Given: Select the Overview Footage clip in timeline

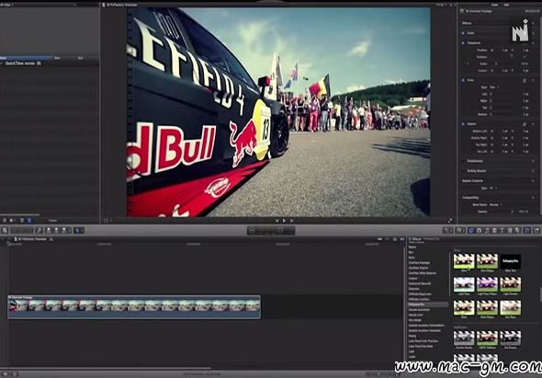Looking at the screenshot, I should pyautogui.click(x=134, y=307).
